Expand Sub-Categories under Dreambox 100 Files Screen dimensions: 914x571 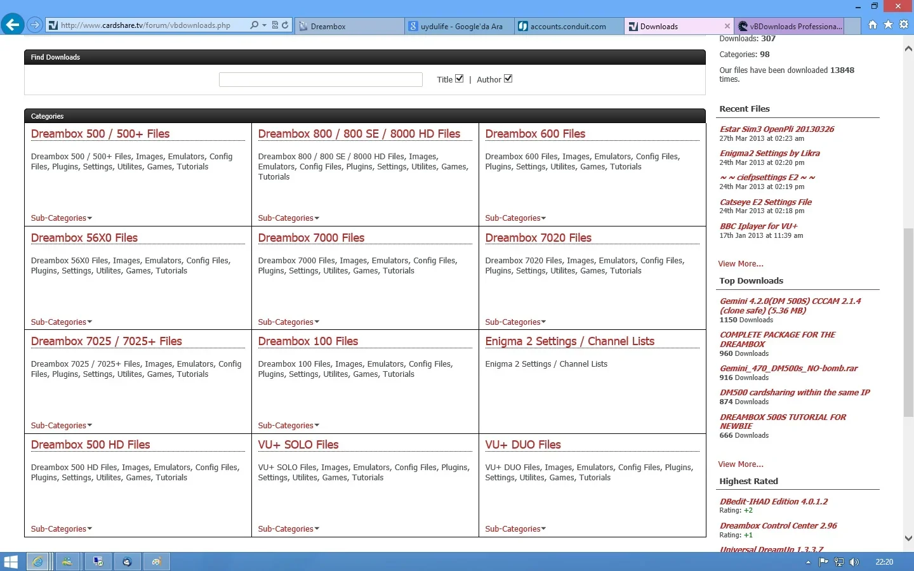point(289,426)
